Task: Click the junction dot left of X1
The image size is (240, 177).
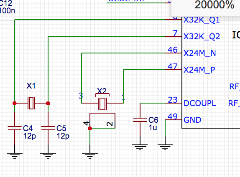Action: [x=15, y=104]
